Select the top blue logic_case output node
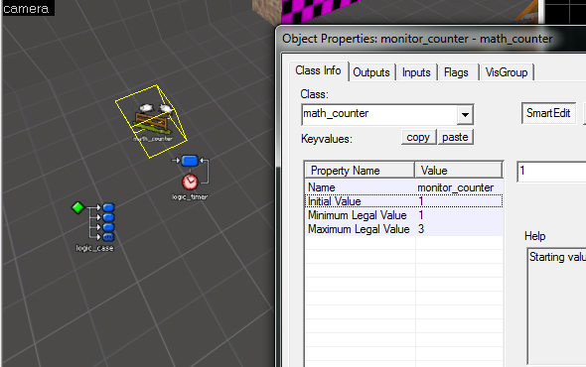The image size is (586, 367). (x=108, y=207)
